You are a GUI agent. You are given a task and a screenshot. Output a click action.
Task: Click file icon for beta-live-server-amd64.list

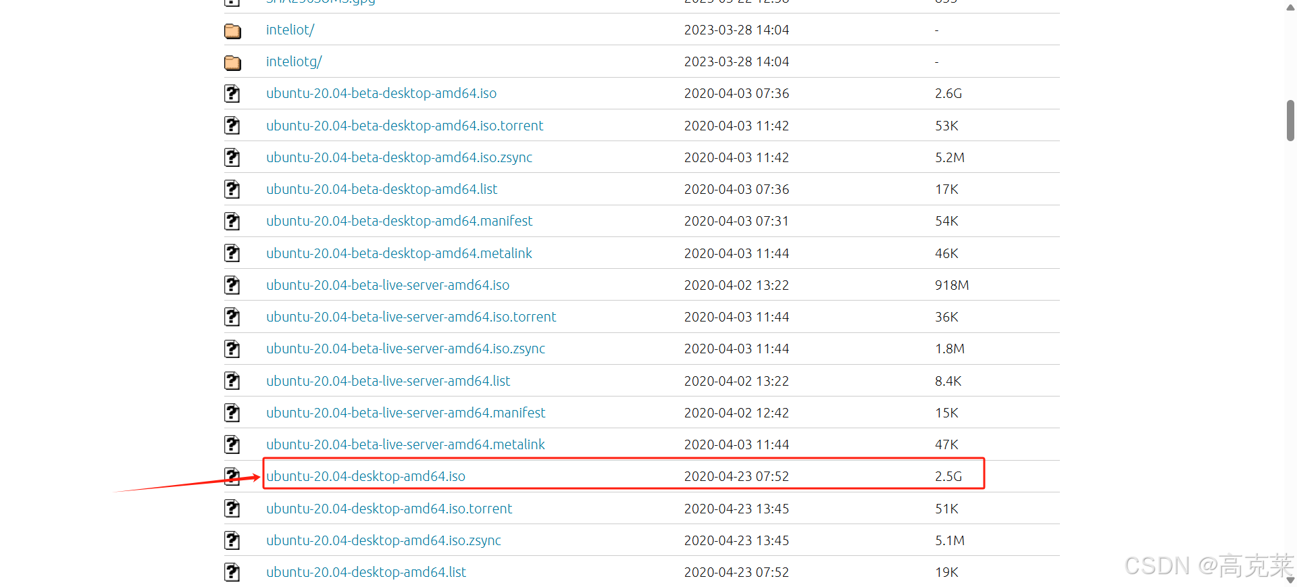click(232, 381)
